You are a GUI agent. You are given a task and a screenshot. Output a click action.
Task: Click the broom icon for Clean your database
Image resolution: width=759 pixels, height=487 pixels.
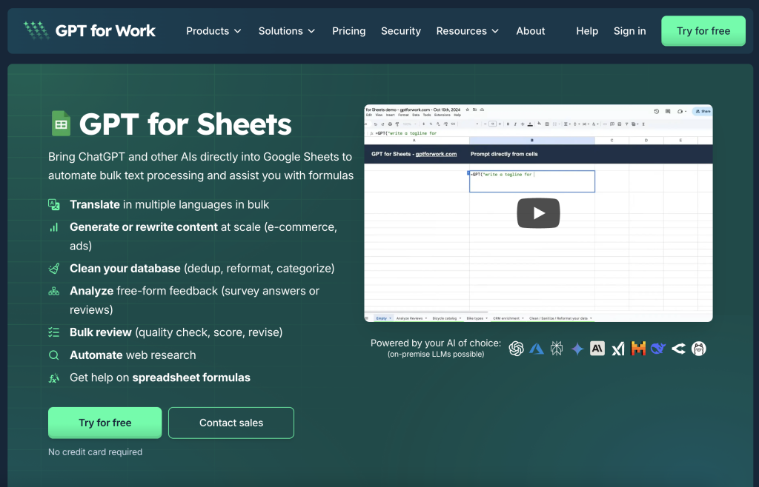(x=53, y=269)
